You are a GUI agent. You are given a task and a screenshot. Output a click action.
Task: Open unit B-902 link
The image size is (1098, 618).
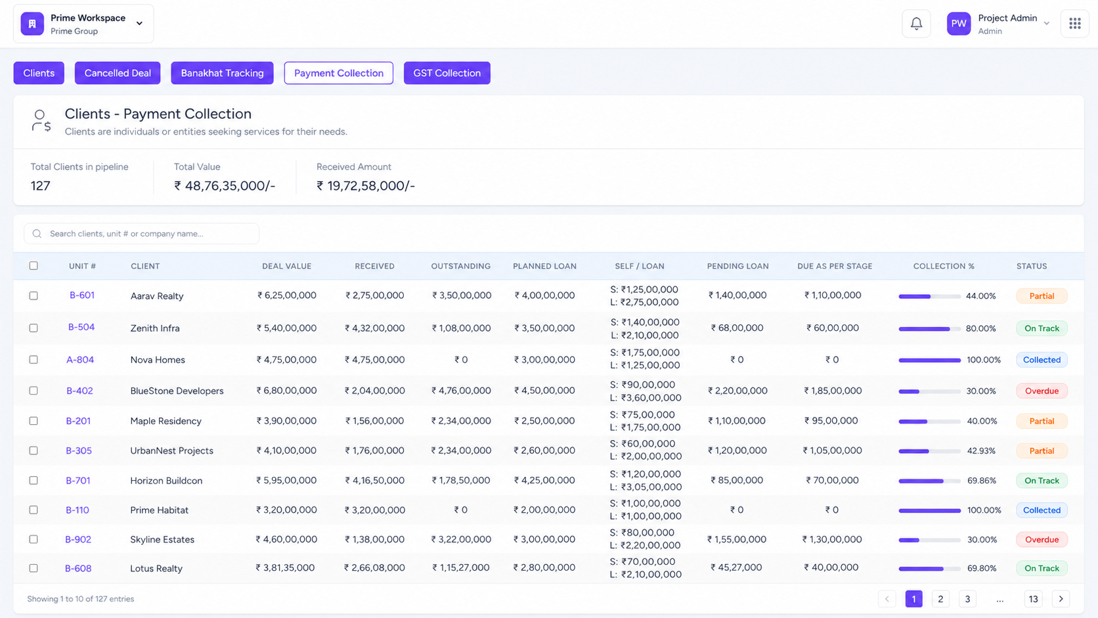(x=78, y=539)
